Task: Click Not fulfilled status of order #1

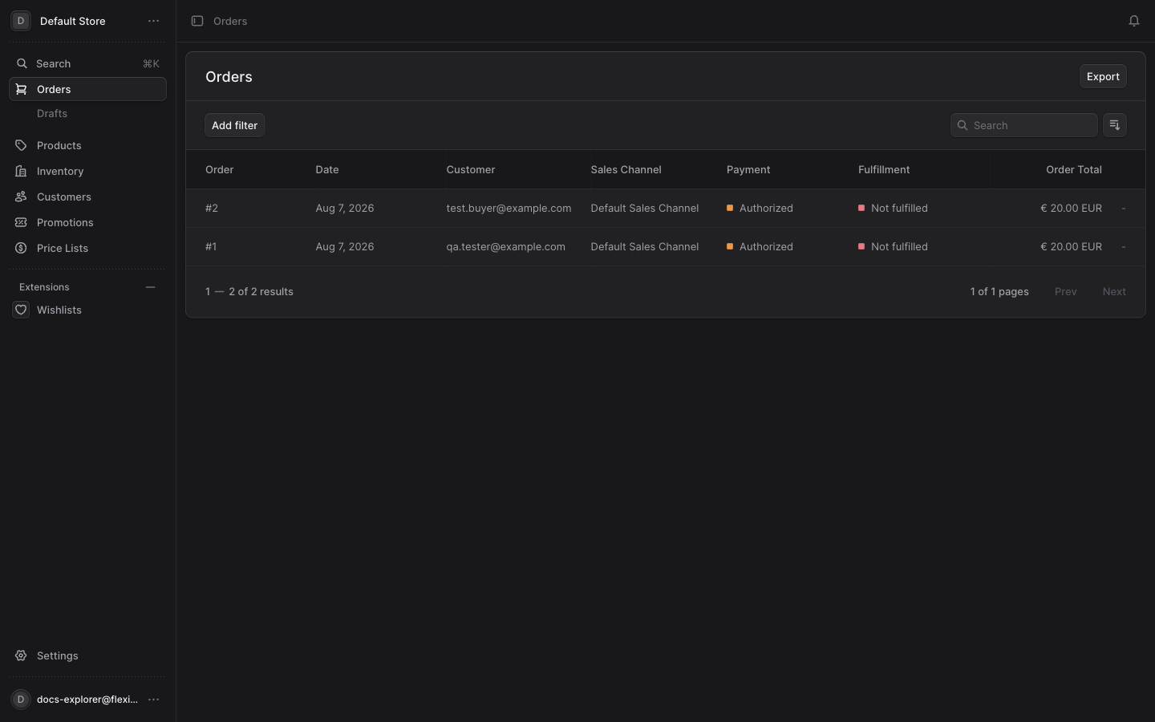Action: click(893, 246)
